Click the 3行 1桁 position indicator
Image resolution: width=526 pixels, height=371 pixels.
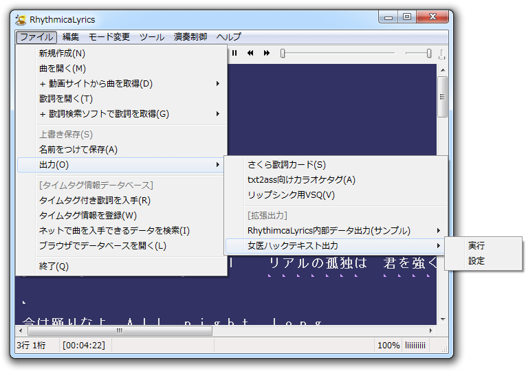[31, 345]
